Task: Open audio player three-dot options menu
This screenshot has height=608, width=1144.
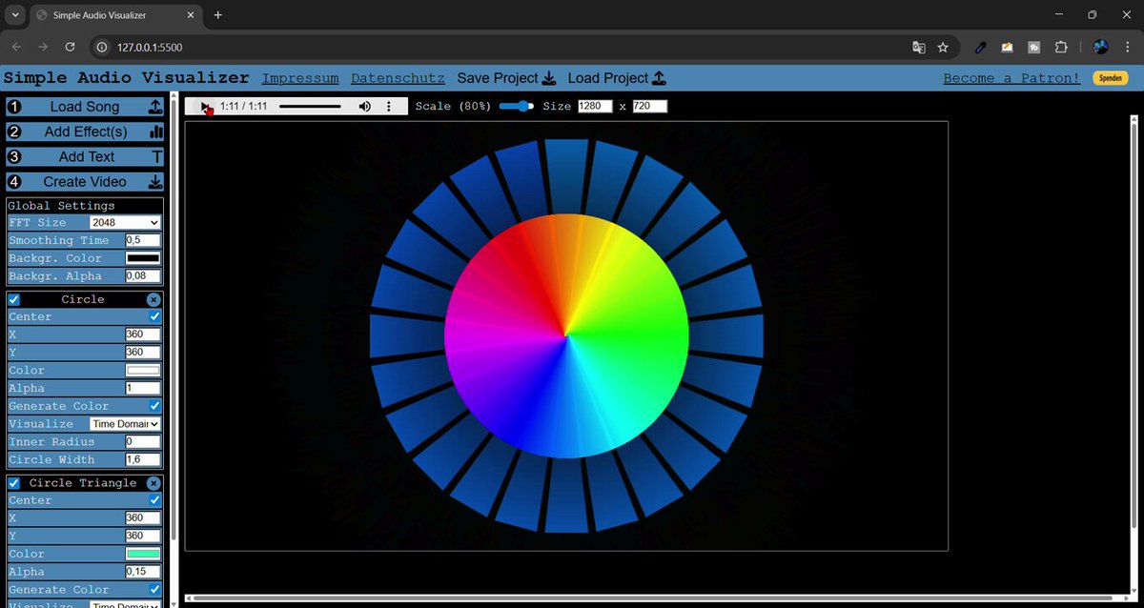Action: [x=389, y=106]
